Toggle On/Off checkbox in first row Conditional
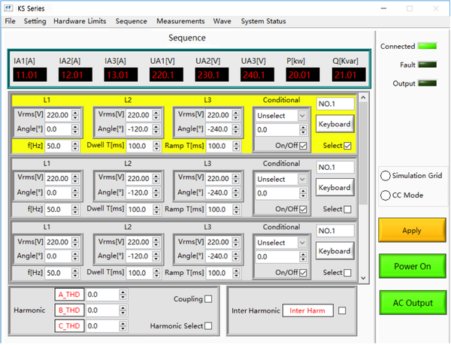Screen dimensions: 451x345 pos(303,146)
